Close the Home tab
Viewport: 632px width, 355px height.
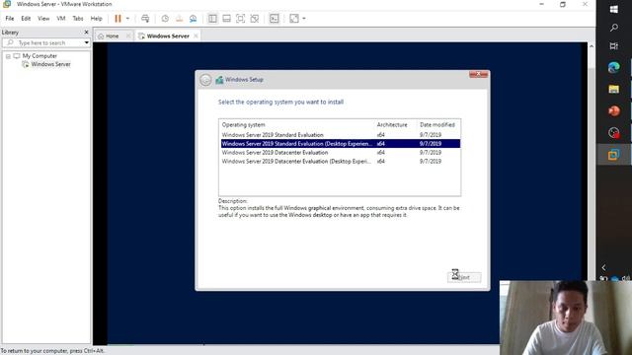(x=128, y=36)
